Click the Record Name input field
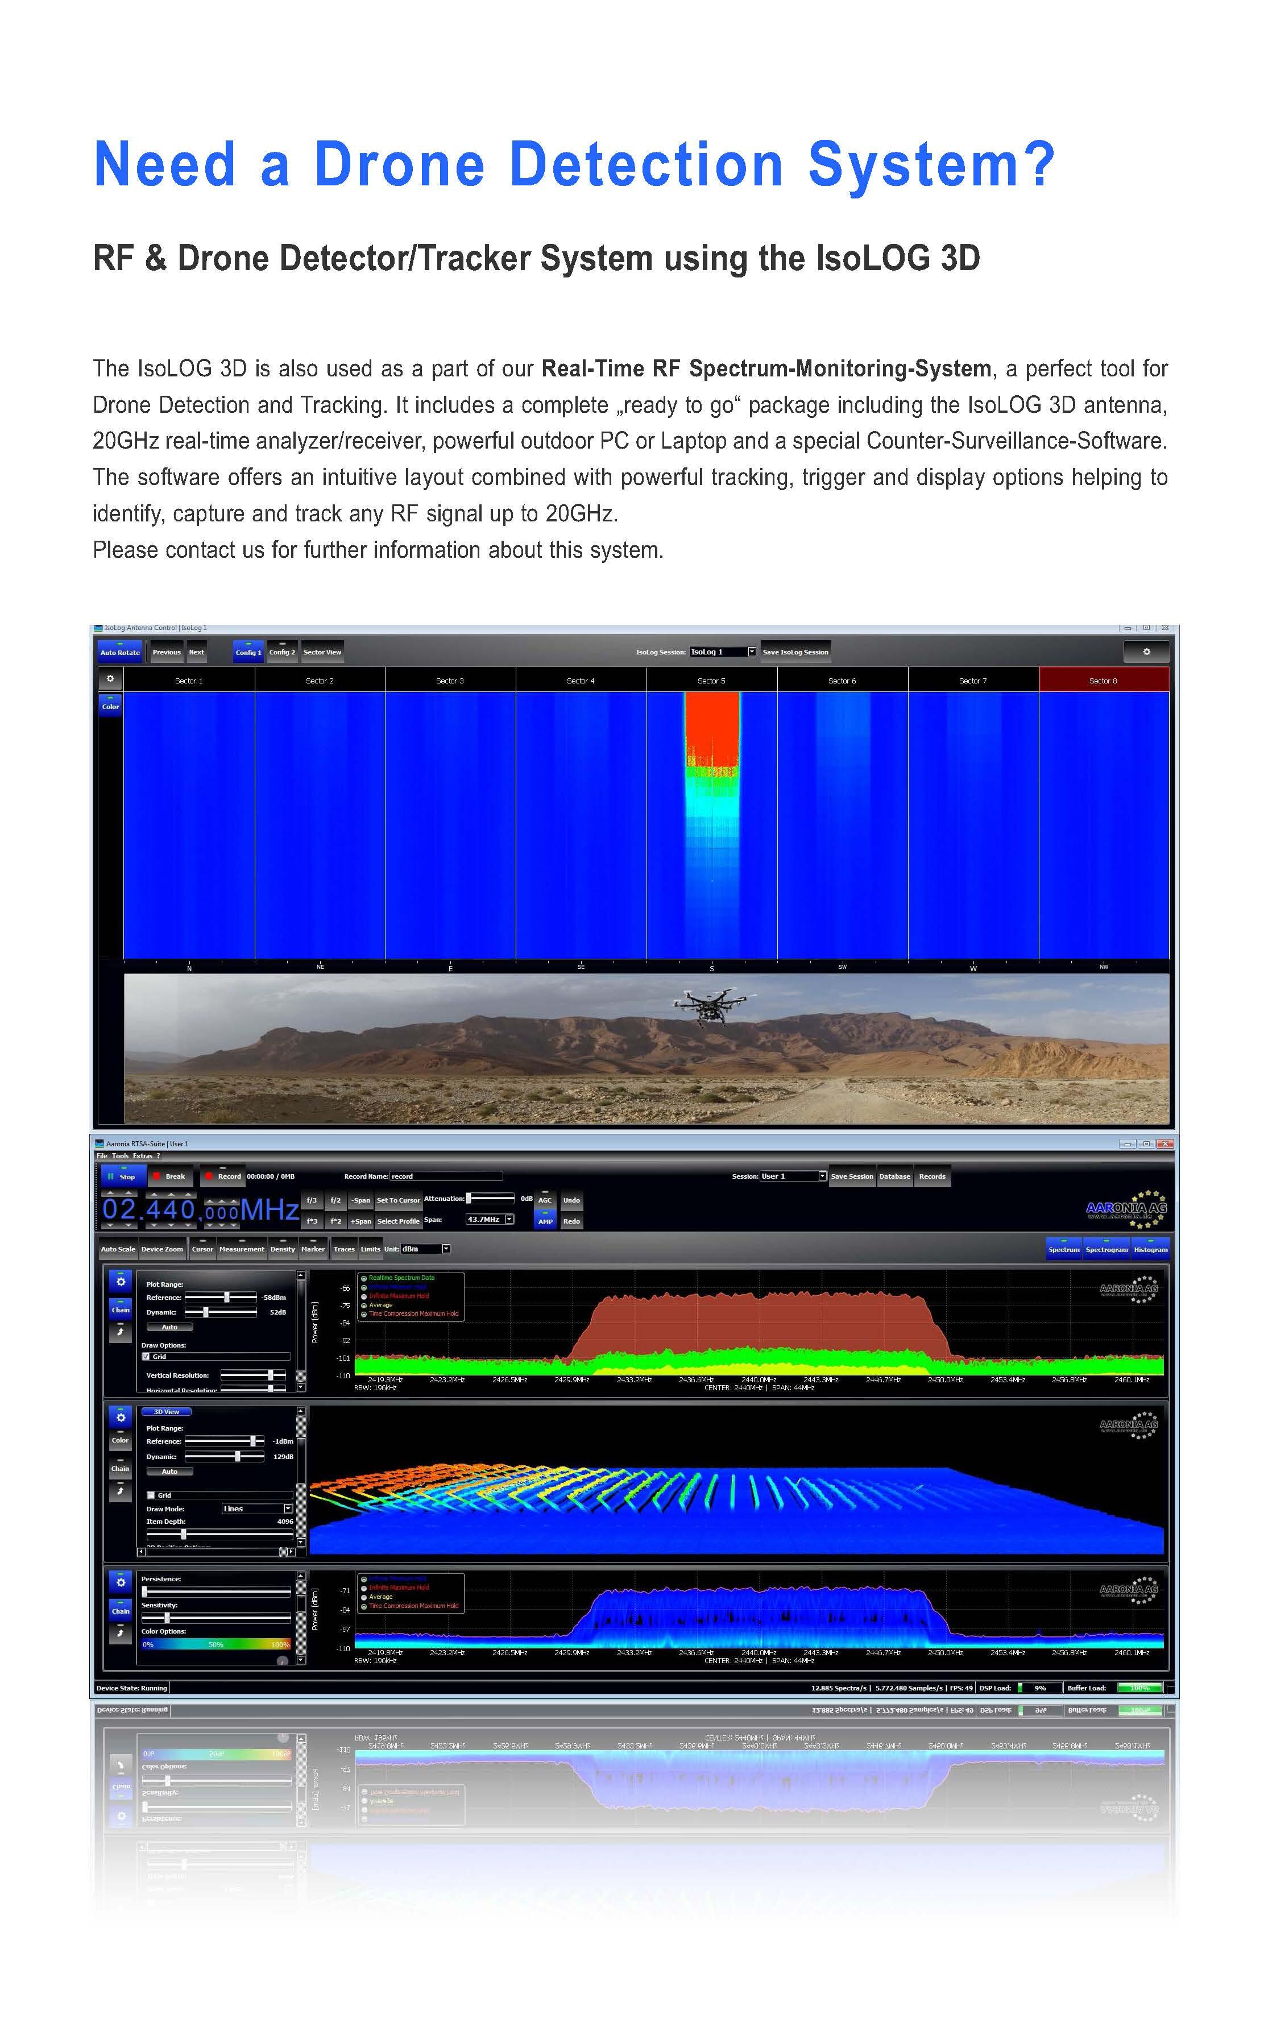 pos(446,1176)
